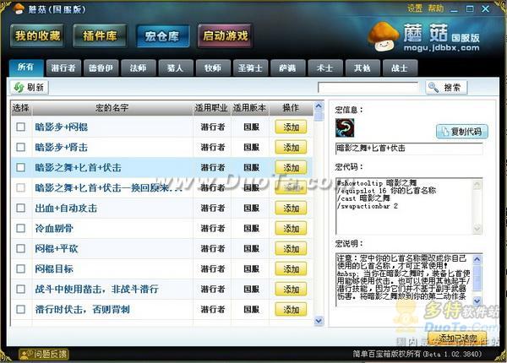Launch the game with 启动游戏
Image resolution: width=507 pixels, height=363 pixels.
pos(224,35)
